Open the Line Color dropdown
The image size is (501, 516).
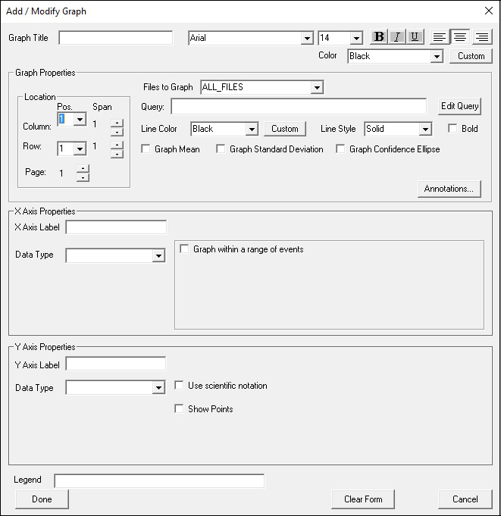[252, 129]
